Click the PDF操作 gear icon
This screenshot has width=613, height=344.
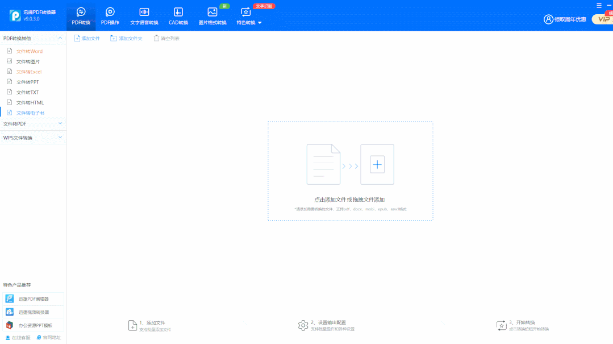[110, 12]
